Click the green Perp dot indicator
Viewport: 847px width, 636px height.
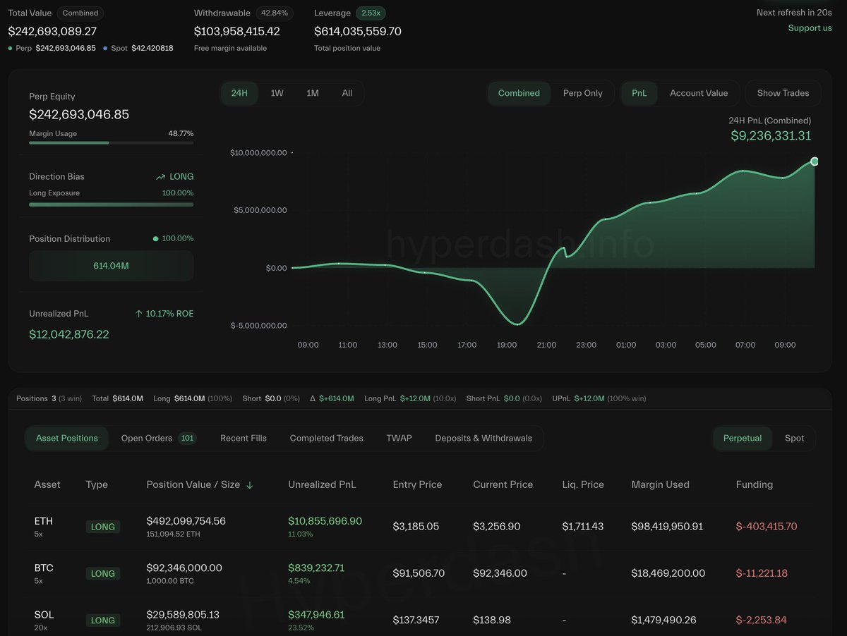10,48
